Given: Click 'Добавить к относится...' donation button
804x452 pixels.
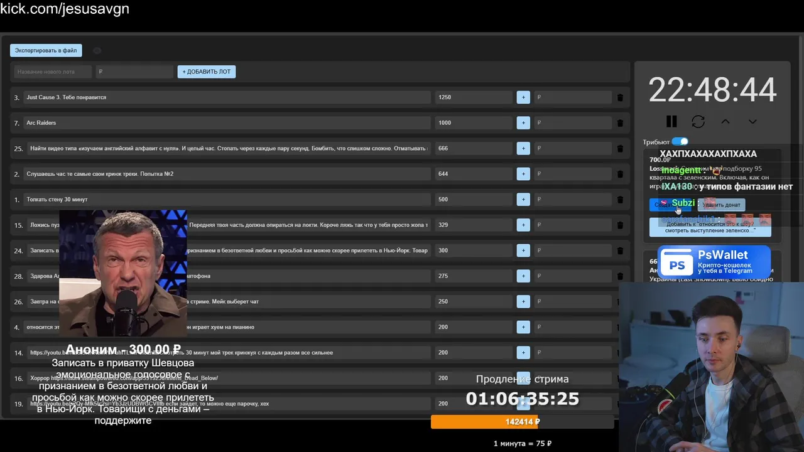Looking at the screenshot, I should pyautogui.click(x=710, y=227).
